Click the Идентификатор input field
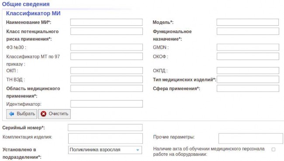The image size is (284, 161). pos(107,104)
